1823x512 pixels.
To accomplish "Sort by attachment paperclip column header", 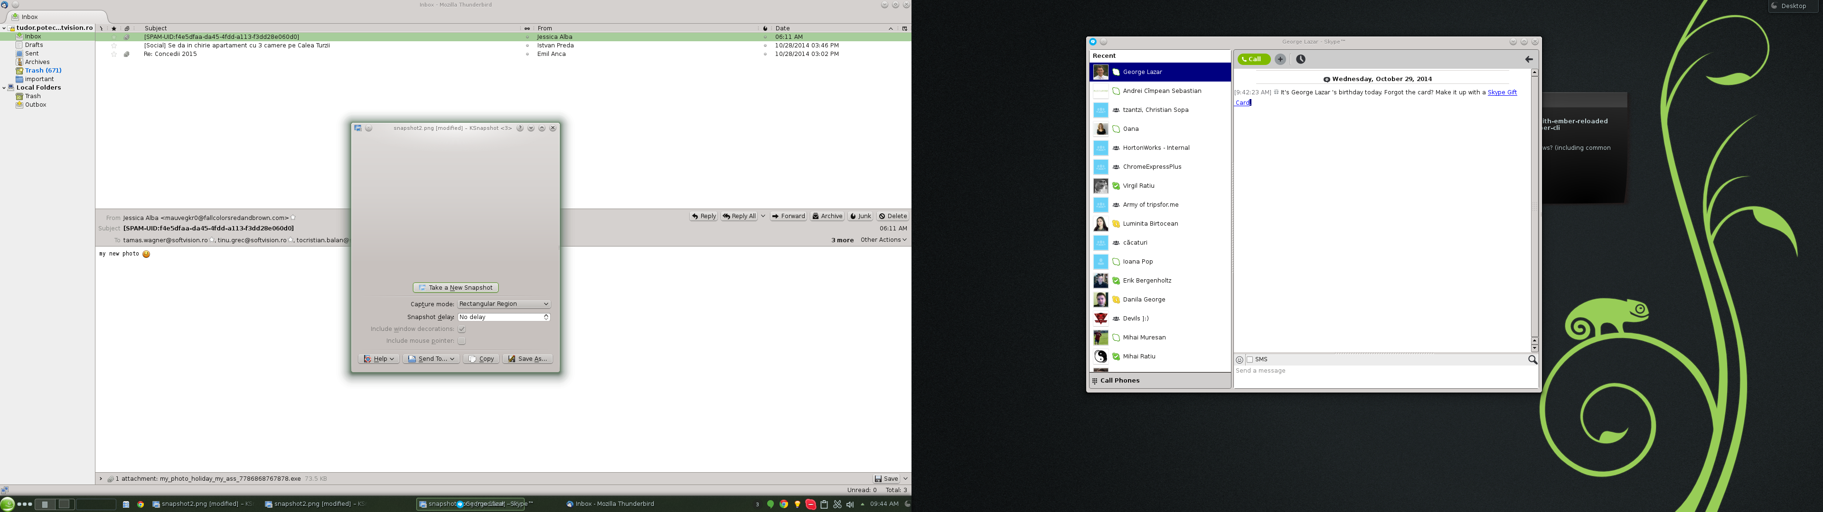I will [127, 28].
